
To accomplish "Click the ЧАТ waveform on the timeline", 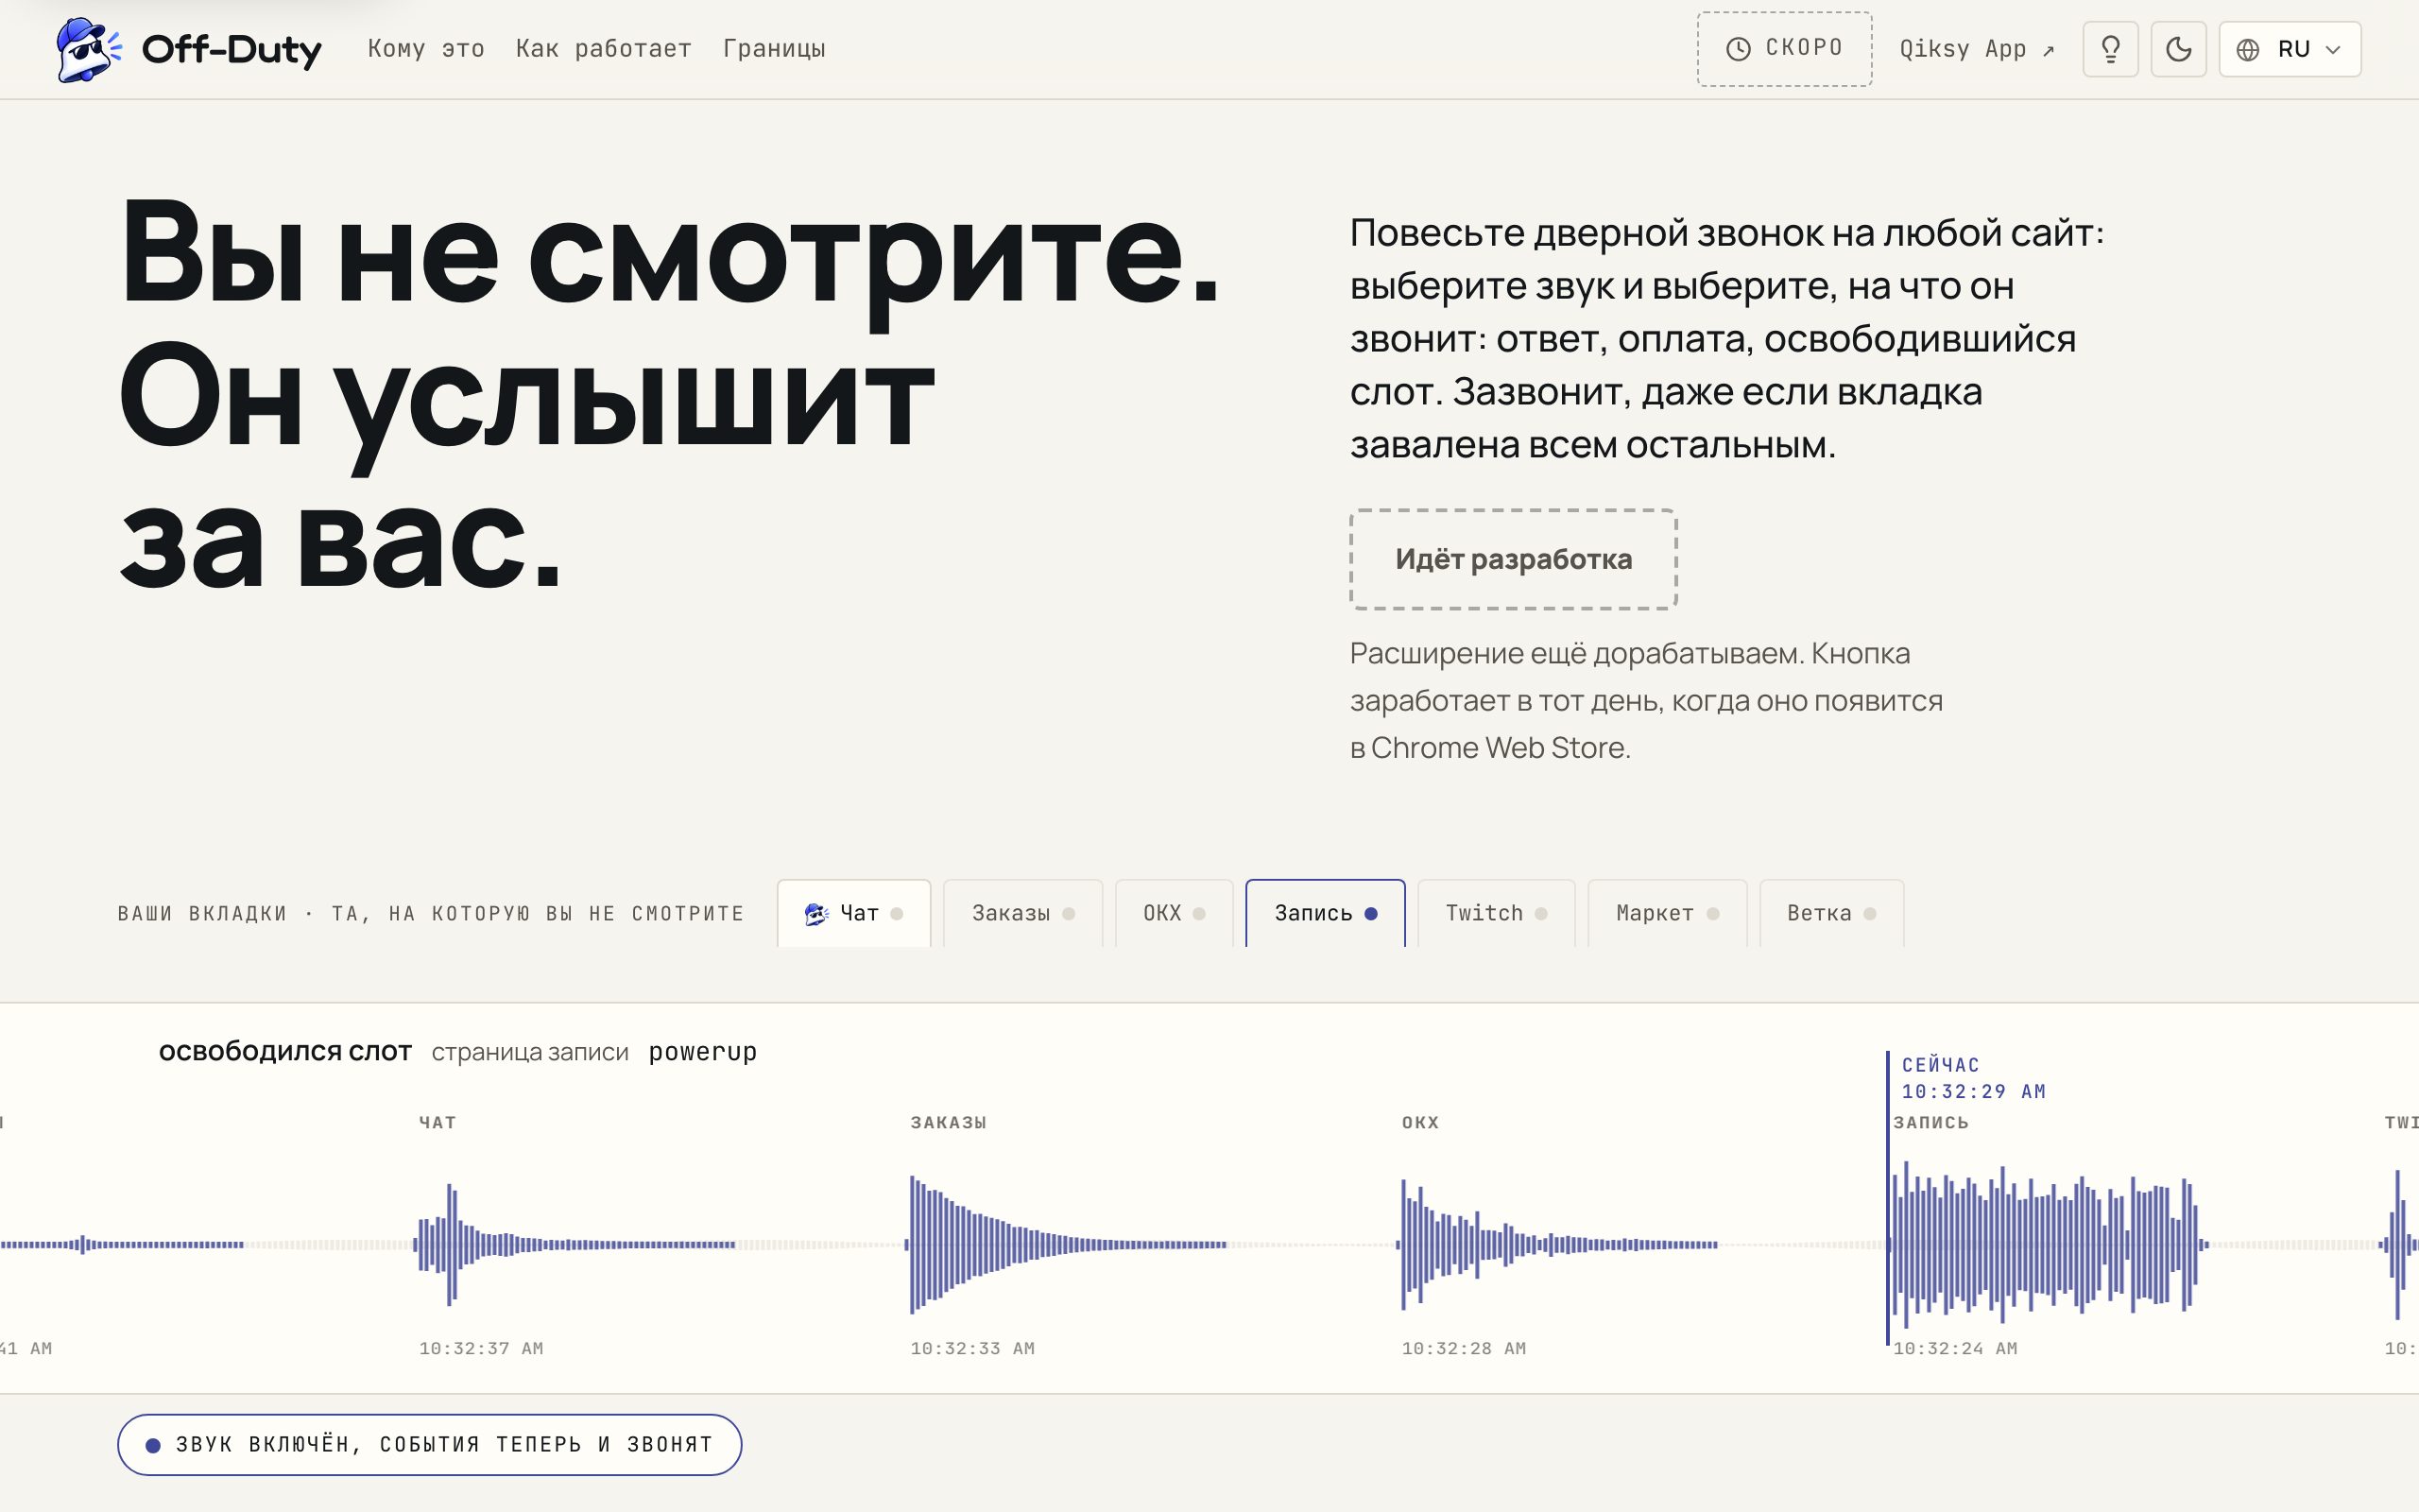I will point(575,1244).
